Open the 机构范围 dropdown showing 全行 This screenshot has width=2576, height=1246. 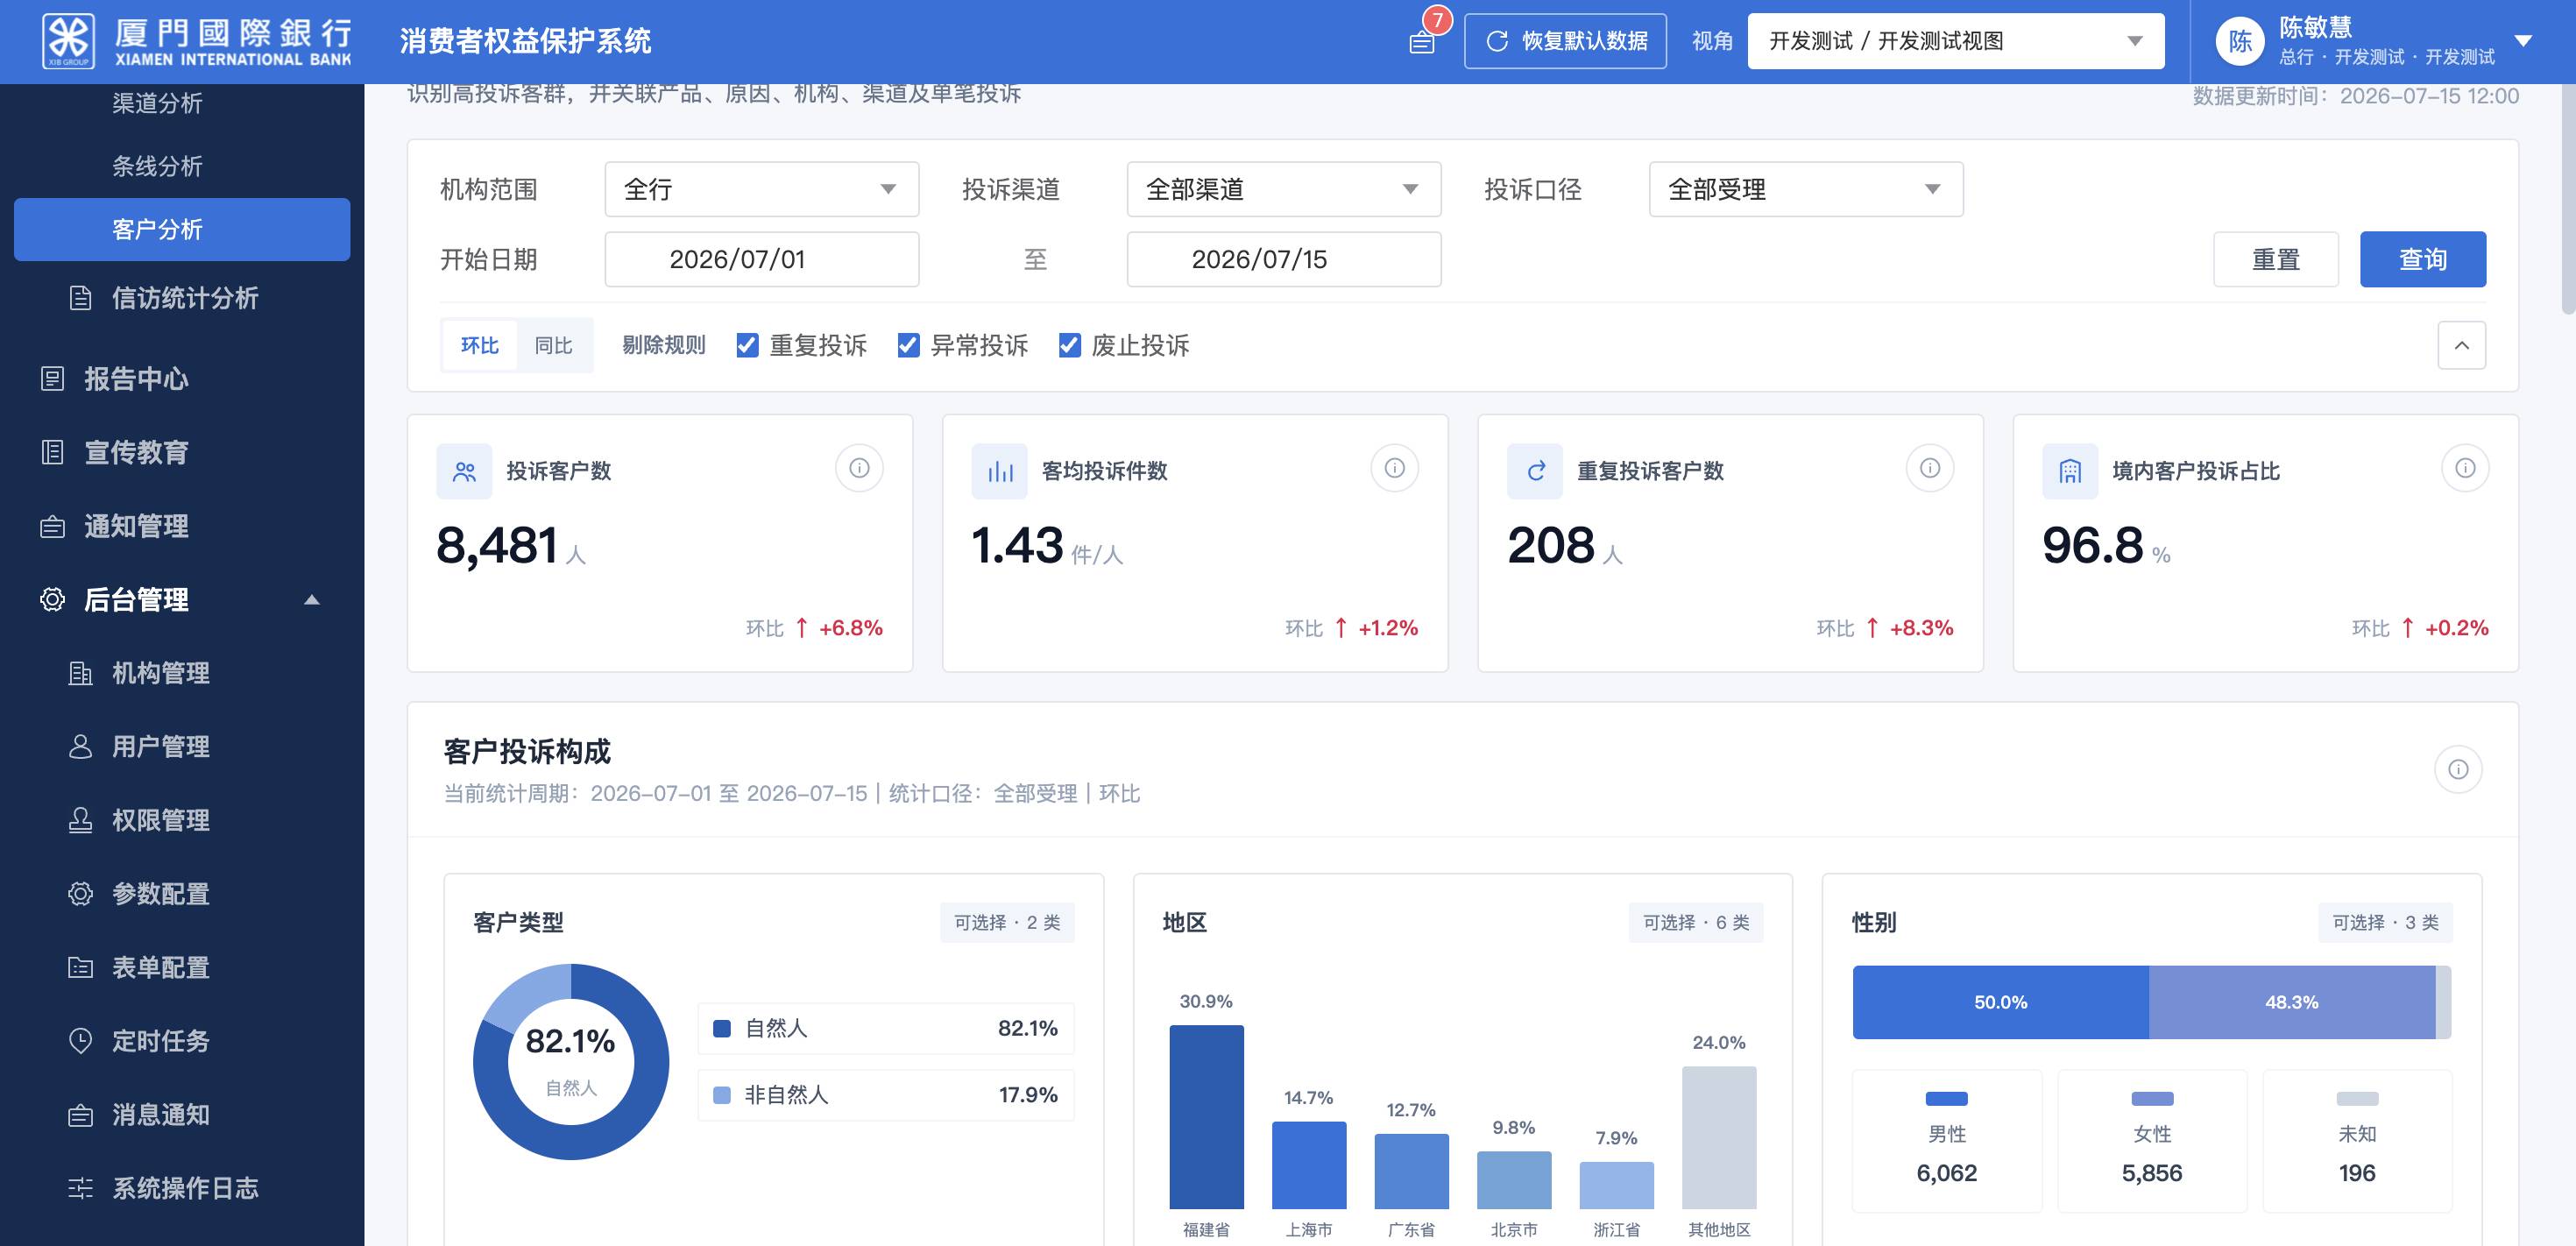(761, 189)
